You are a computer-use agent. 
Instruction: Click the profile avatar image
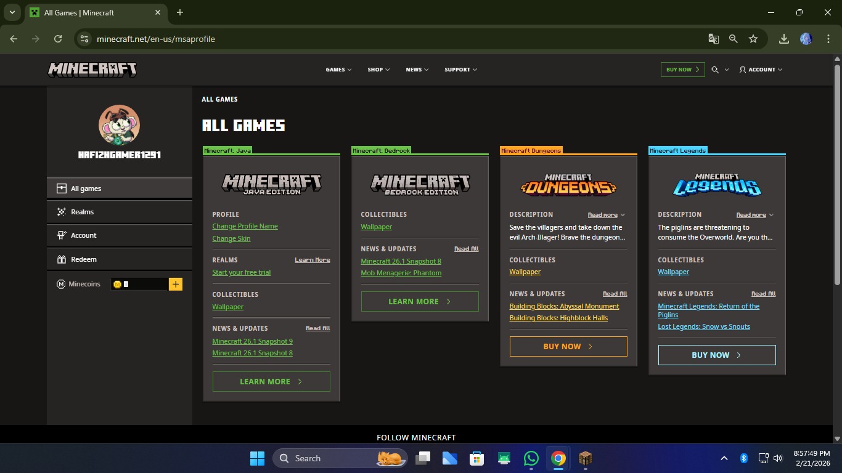click(119, 125)
